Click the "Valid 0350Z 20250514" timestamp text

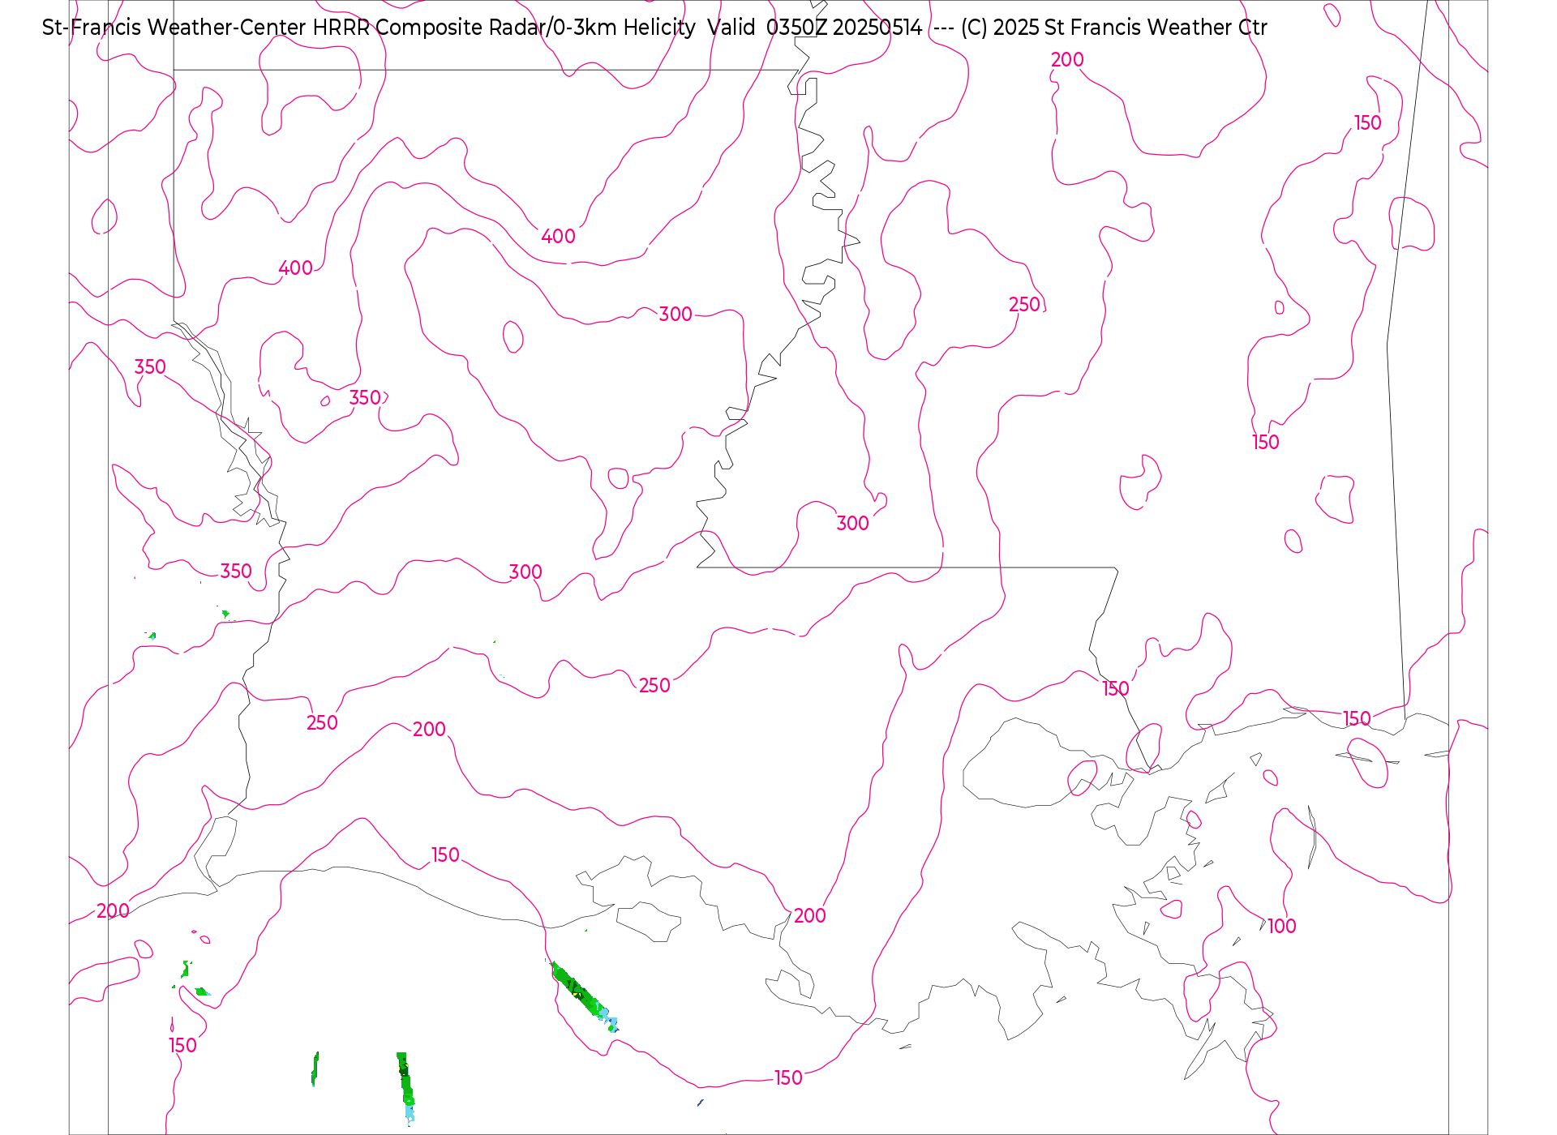point(814,28)
